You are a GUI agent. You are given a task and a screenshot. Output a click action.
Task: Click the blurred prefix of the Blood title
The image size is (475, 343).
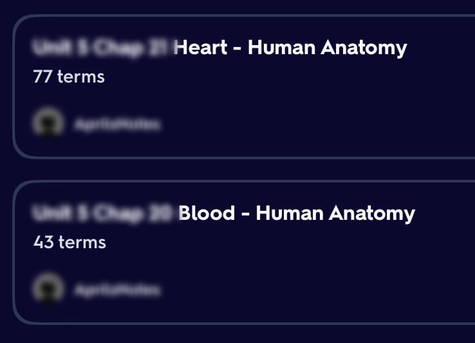(103, 213)
